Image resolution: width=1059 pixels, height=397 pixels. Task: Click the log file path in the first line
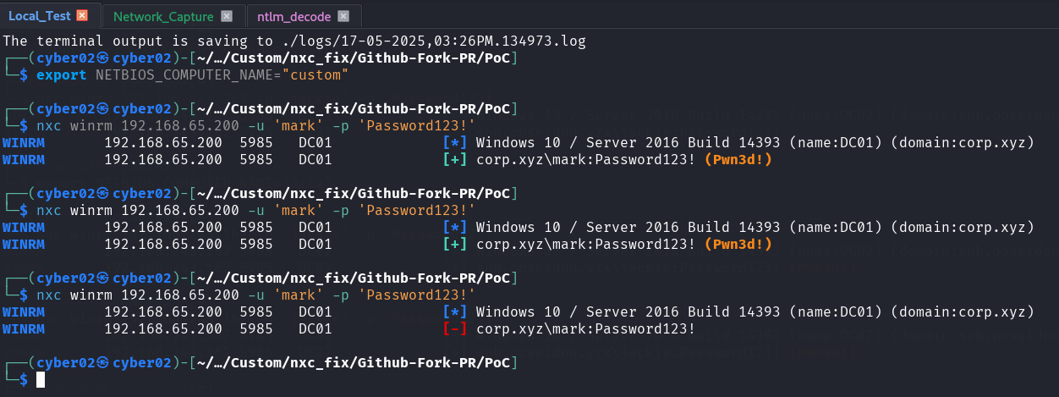click(x=429, y=41)
